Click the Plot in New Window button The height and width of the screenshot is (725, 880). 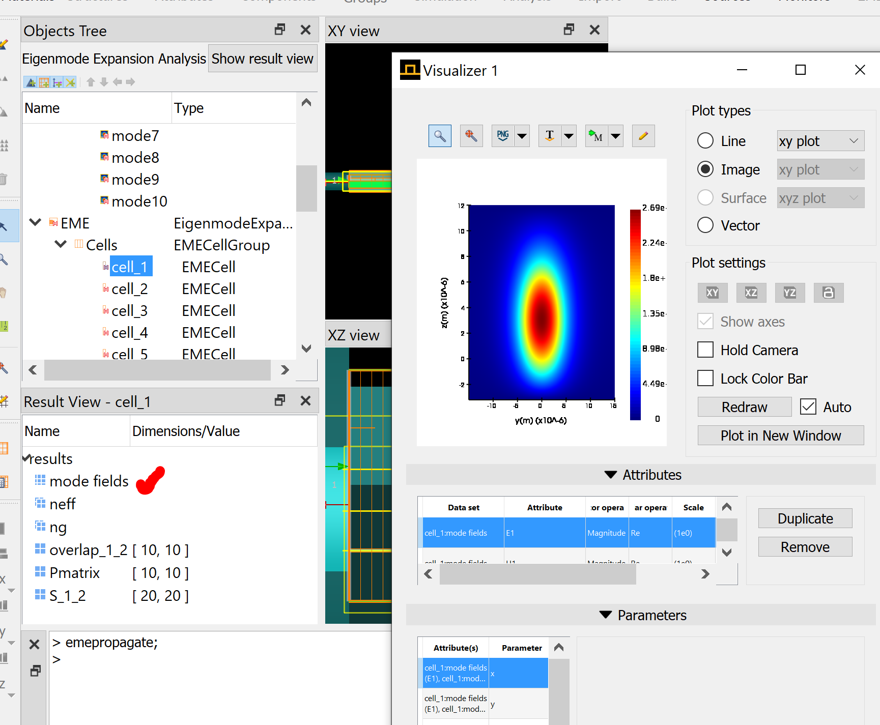780,436
